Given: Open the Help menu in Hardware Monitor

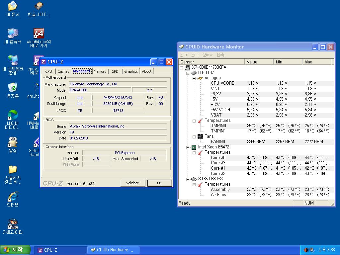Looking at the screenshot, I should 221,55.
